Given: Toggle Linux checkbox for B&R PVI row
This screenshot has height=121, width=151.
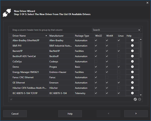Looking at the screenshot, I should click(x=119, y=46).
